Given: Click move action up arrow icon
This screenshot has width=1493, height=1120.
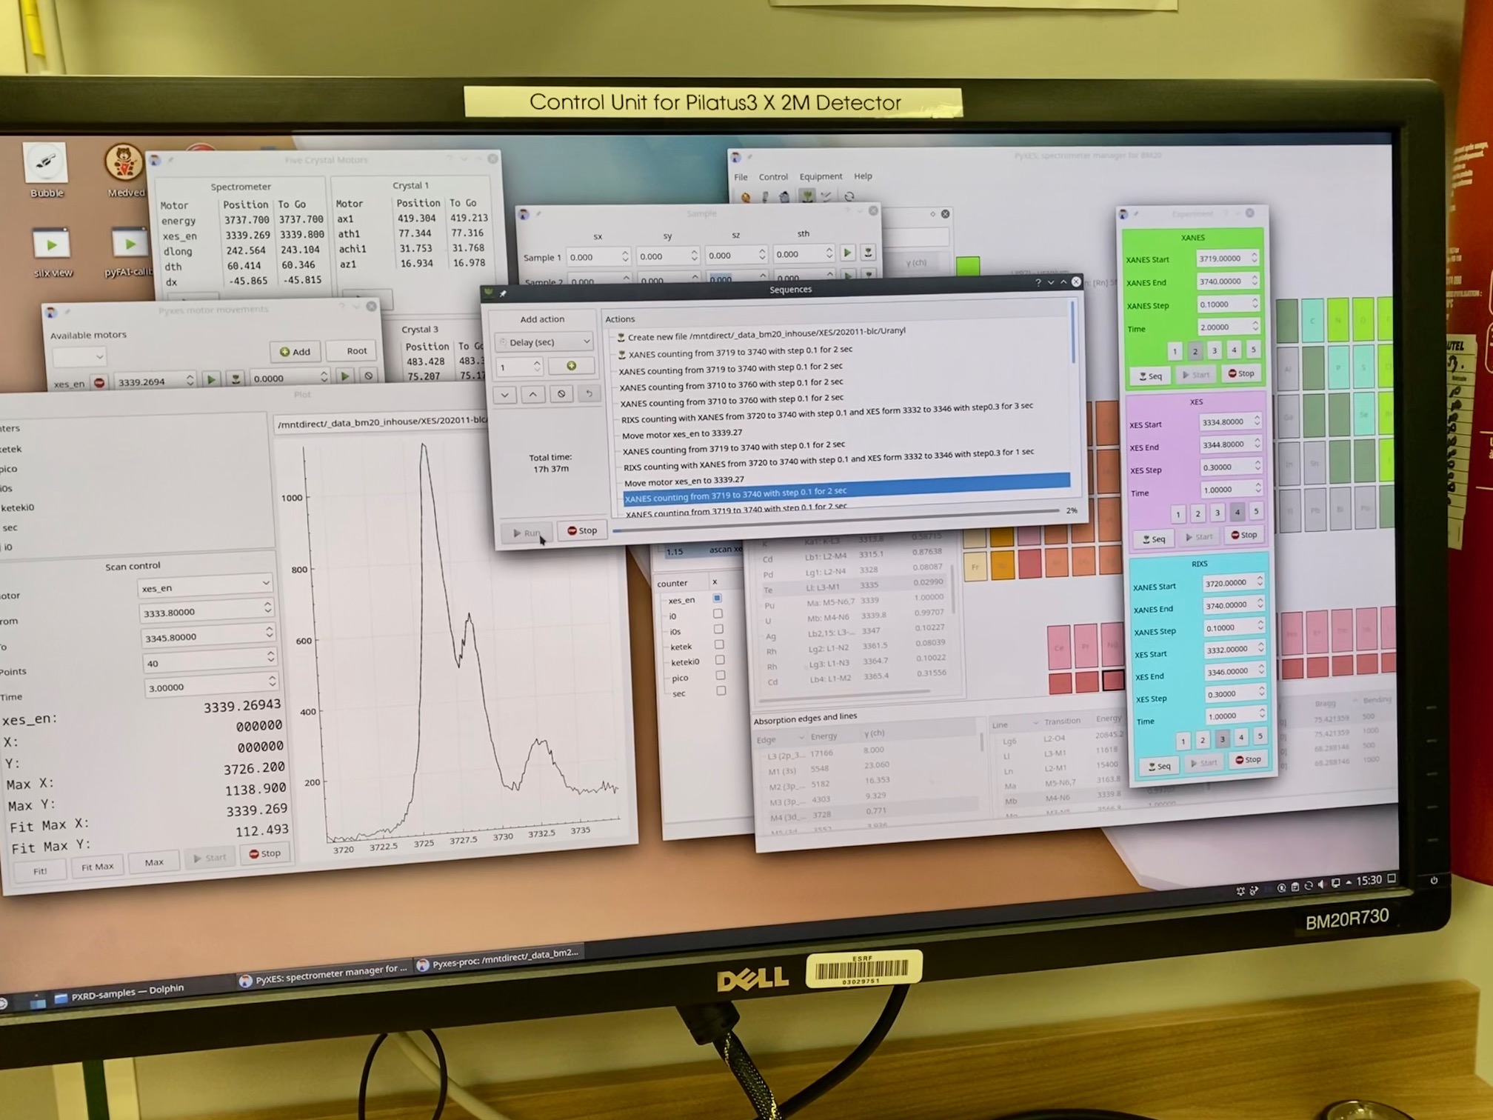Looking at the screenshot, I should pyautogui.click(x=532, y=395).
